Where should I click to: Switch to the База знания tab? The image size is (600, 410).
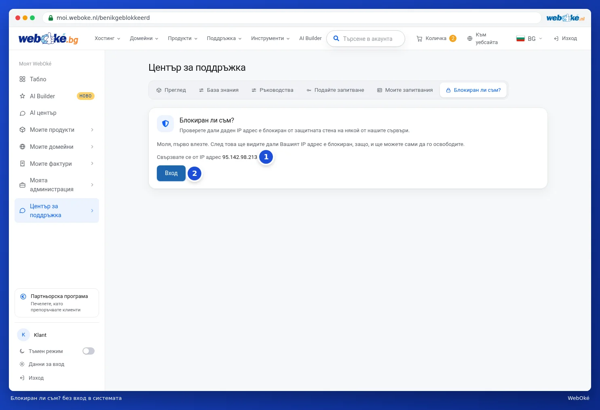click(x=219, y=90)
